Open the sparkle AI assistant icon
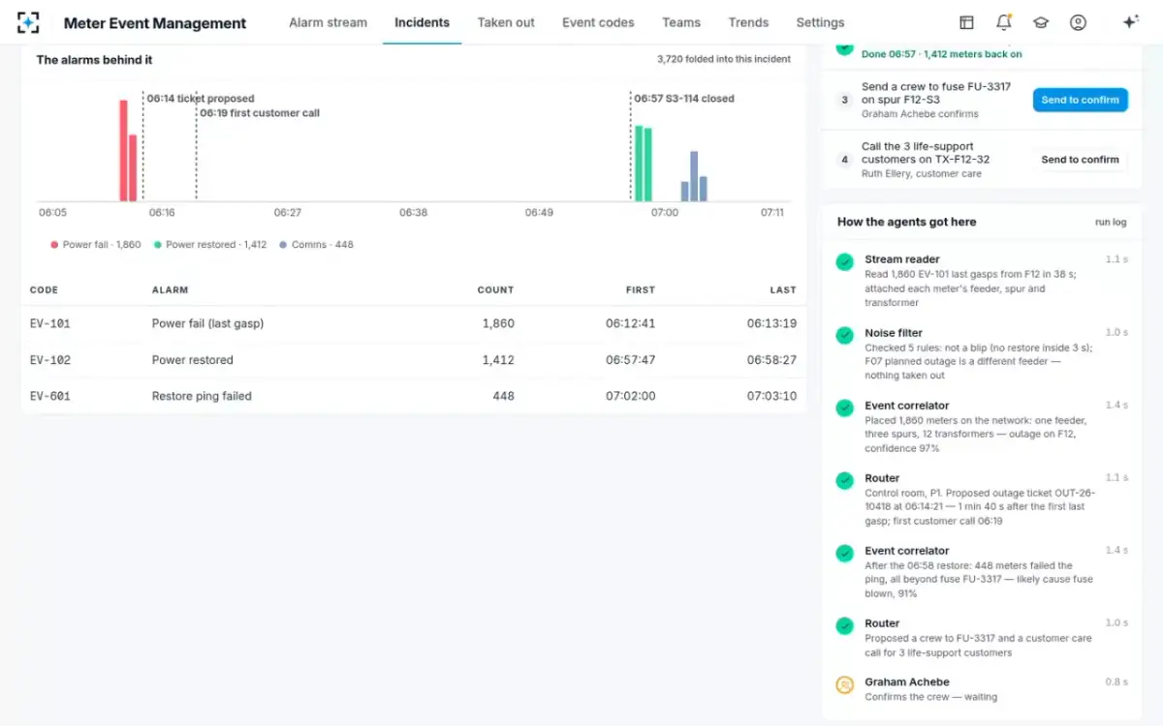The height and width of the screenshot is (726, 1163). pyautogui.click(x=1130, y=22)
